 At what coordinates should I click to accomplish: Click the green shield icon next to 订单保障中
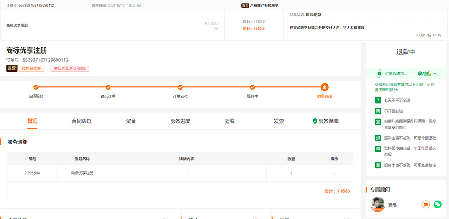(x=380, y=74)
